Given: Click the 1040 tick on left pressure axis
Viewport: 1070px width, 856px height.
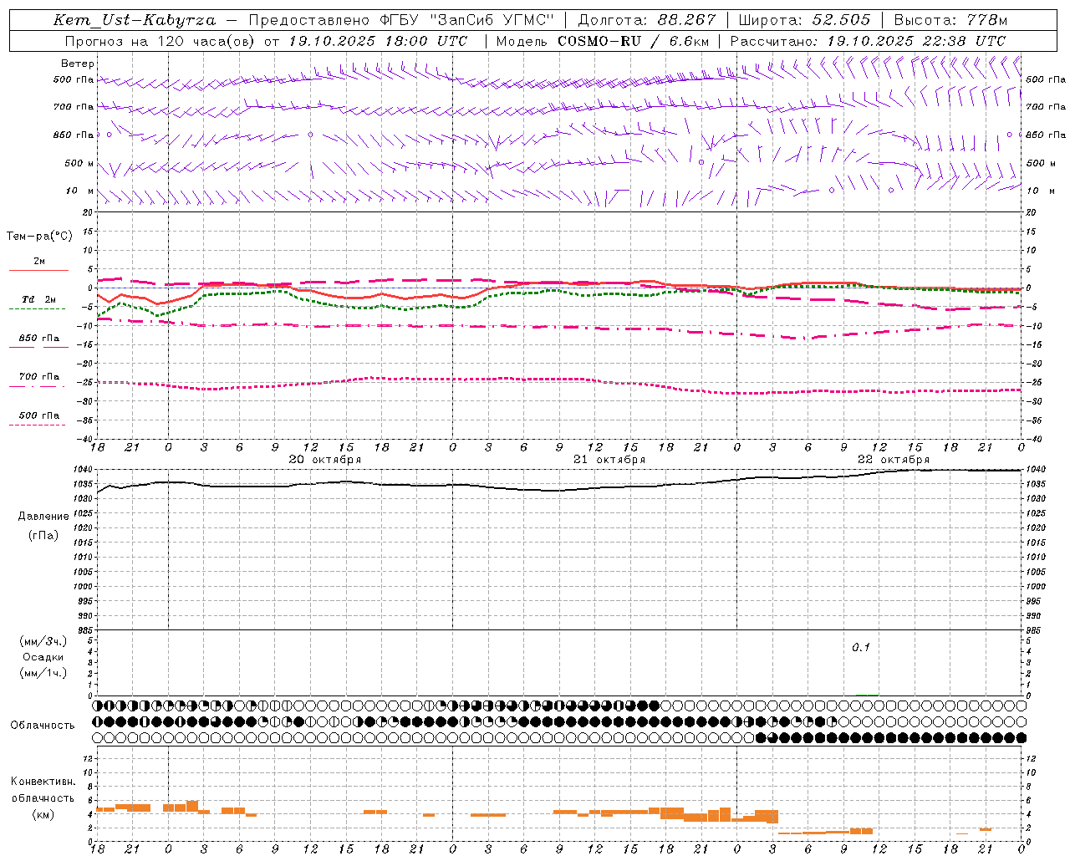Looking at the screenshot, I should [83, 471].
